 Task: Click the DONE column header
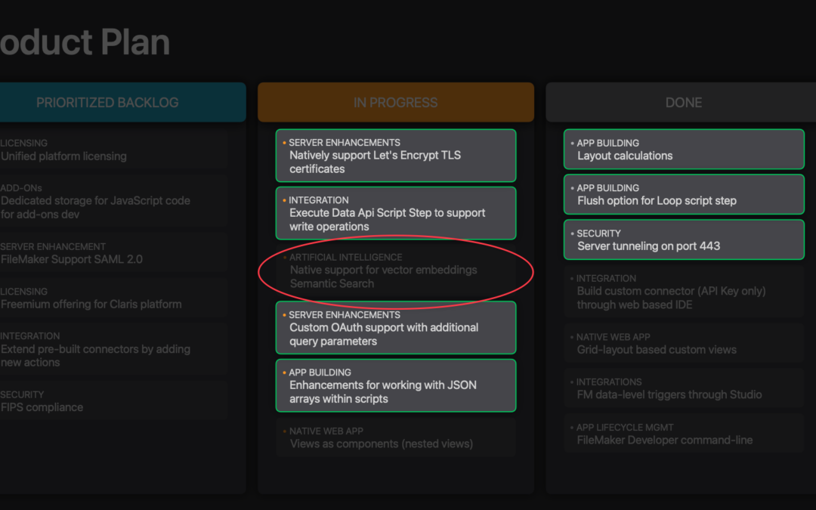(681, 103)
